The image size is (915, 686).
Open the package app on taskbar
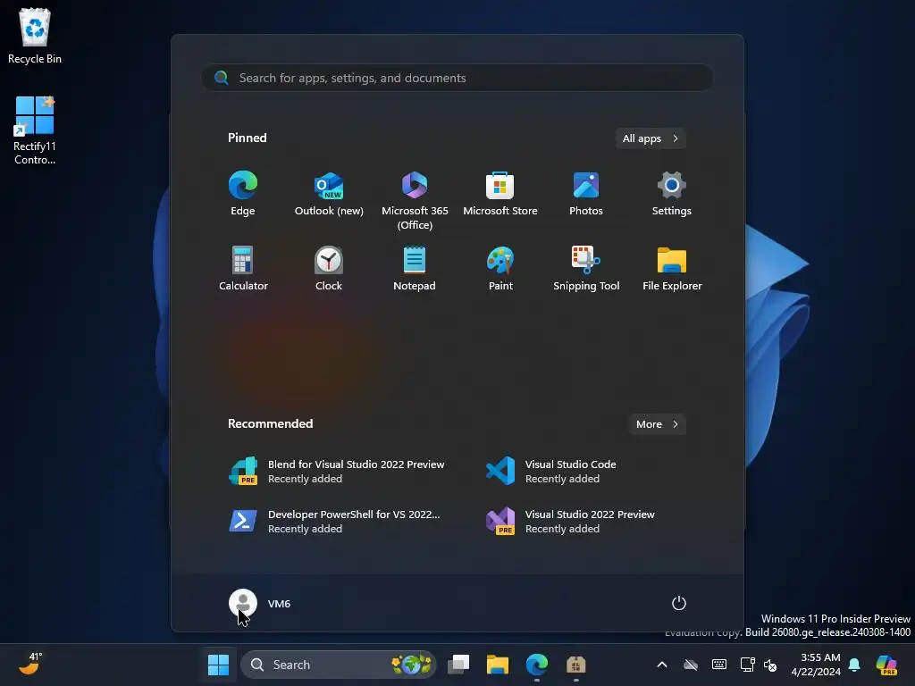pyautogui.click(x=576, y=665)
